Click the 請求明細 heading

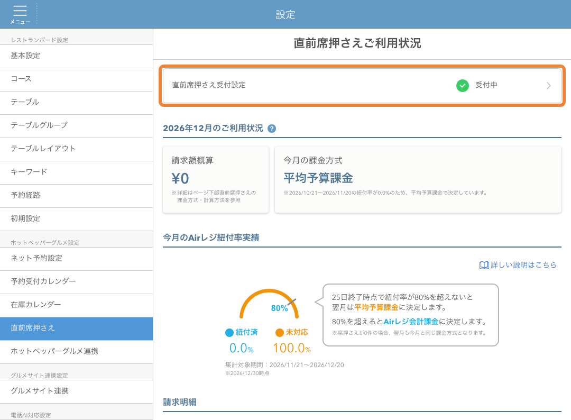tap(180, 402)
